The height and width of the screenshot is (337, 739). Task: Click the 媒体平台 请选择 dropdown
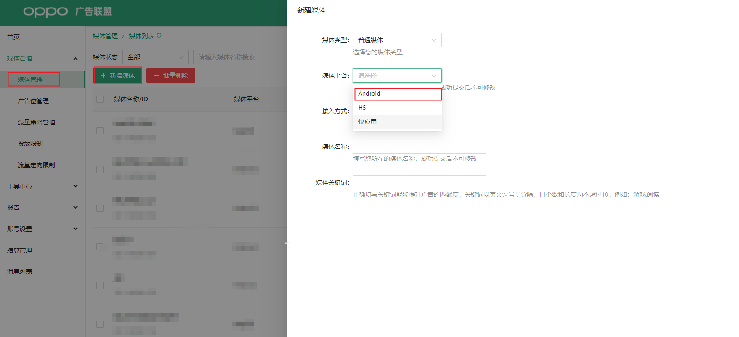(397, 76)
